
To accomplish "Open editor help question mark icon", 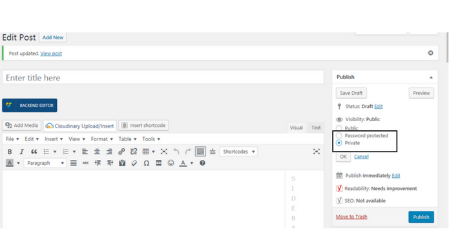I will pos(202,163).
